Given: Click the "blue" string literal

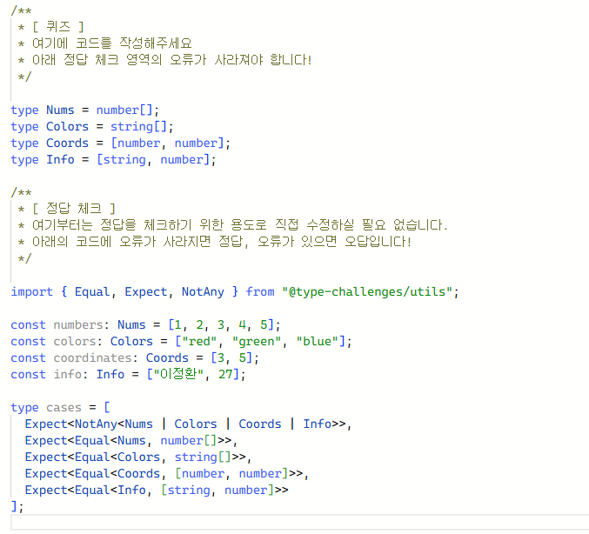Looking at the screenshot, I should click(x=317, y=341).
